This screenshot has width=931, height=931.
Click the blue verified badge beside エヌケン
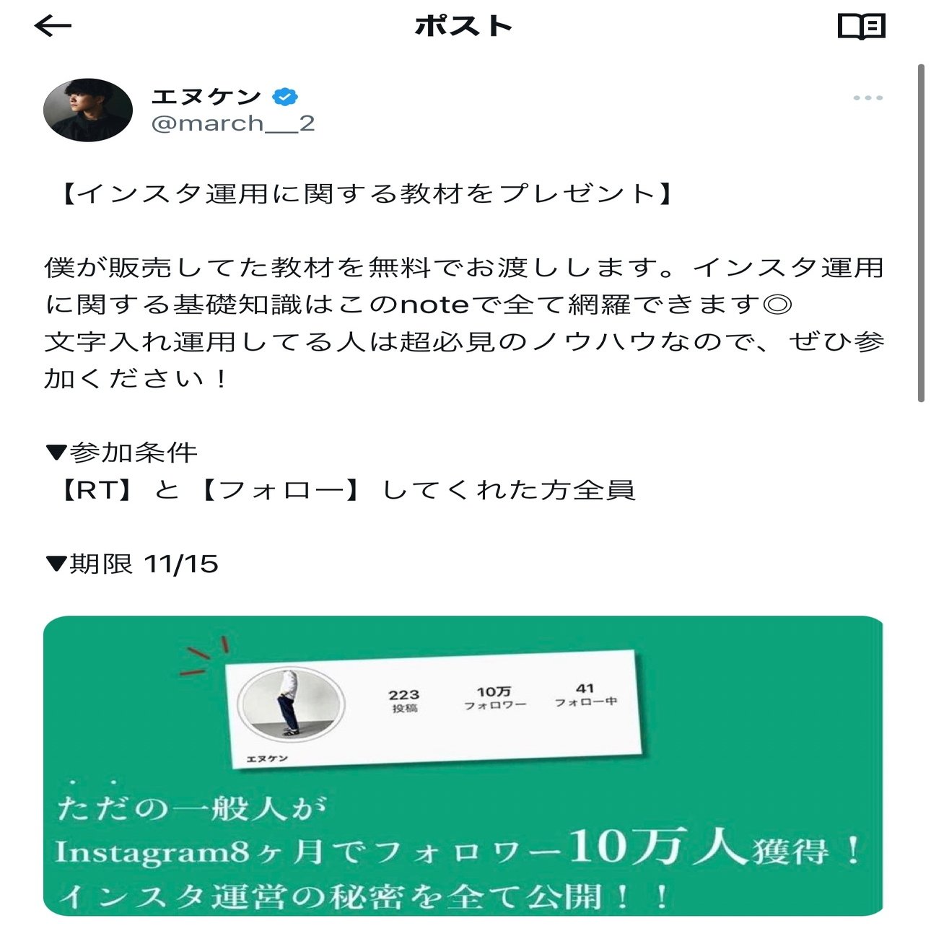pos(285,96)
